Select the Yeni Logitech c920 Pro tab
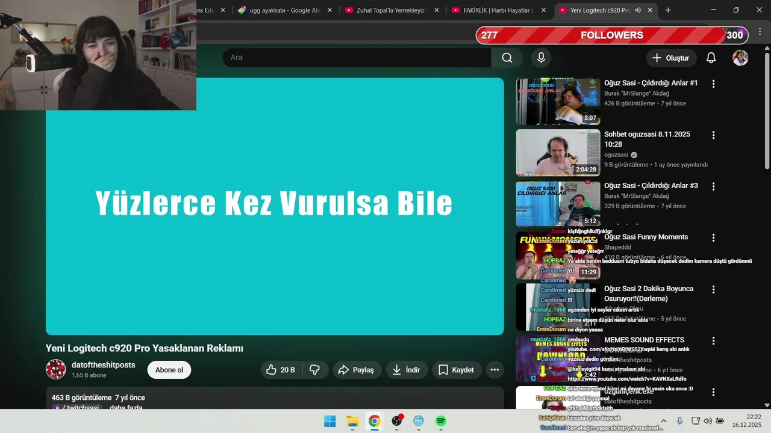The image size is (771, 433). click(599, 10)
